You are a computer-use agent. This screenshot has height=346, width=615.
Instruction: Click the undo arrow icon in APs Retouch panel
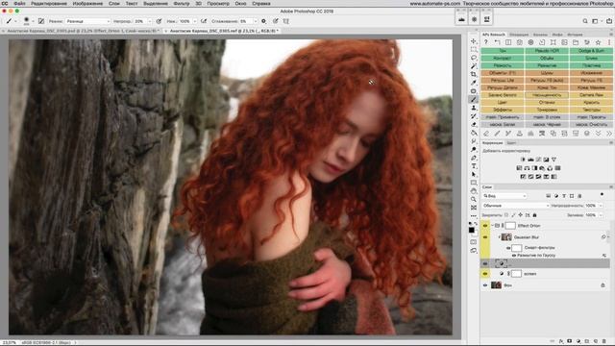click(497, 42)
